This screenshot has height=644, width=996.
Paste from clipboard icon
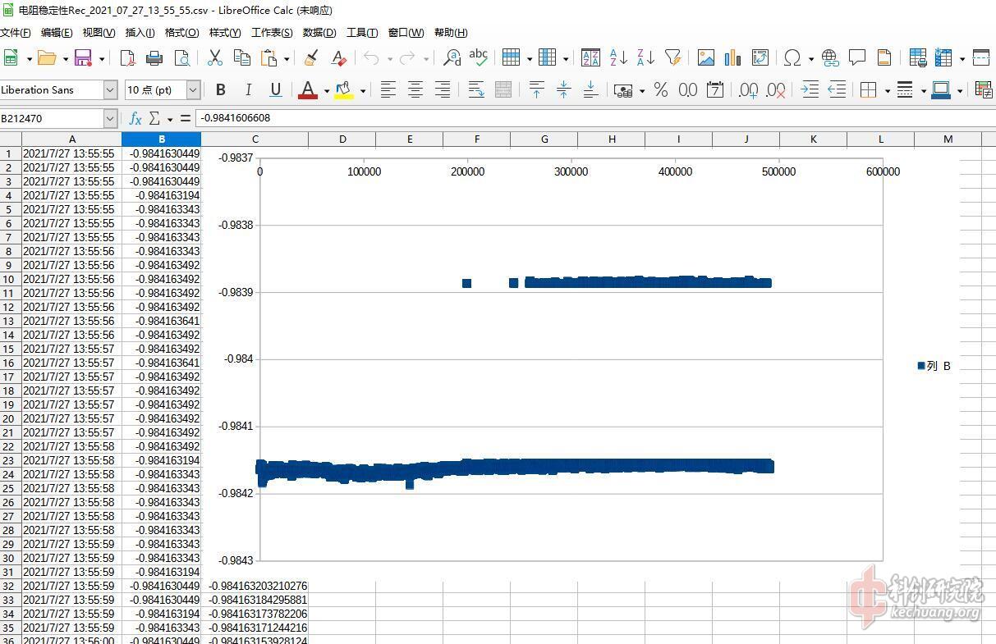(x=269, y=57)
